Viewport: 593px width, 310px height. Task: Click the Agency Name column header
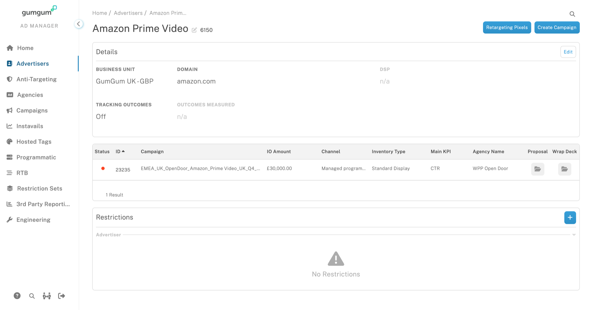click(x=488, y=152)
